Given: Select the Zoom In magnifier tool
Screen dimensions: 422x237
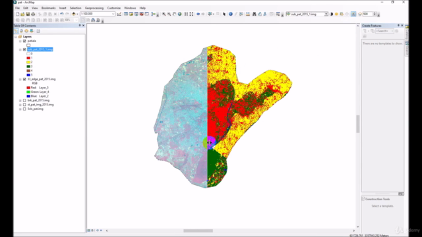Looking at the screenshot, I should coord(164,14).
